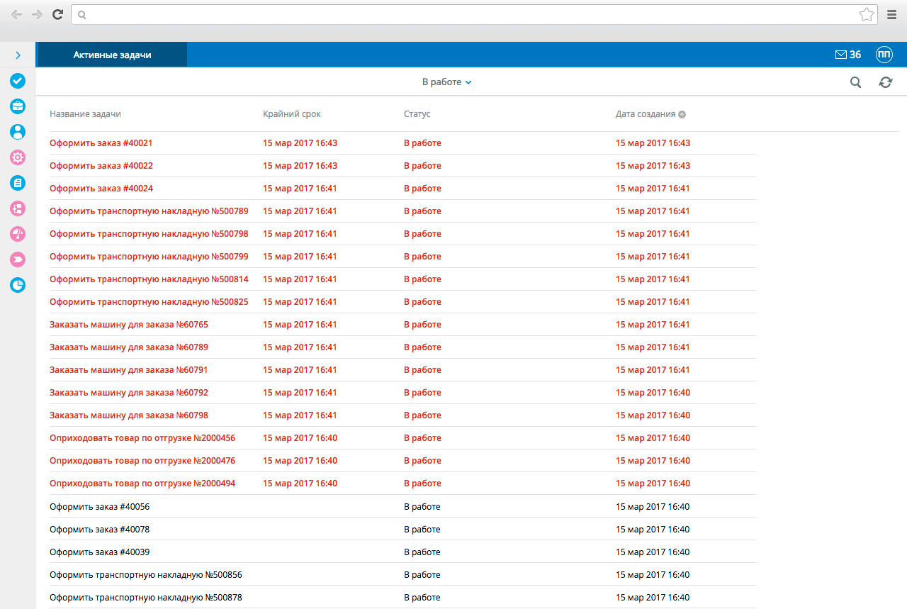Open task Оформить транспортную накладную №500789
The width and height of the screenshot is (907, 609).
pyautogui.click(x=149, y=211)
